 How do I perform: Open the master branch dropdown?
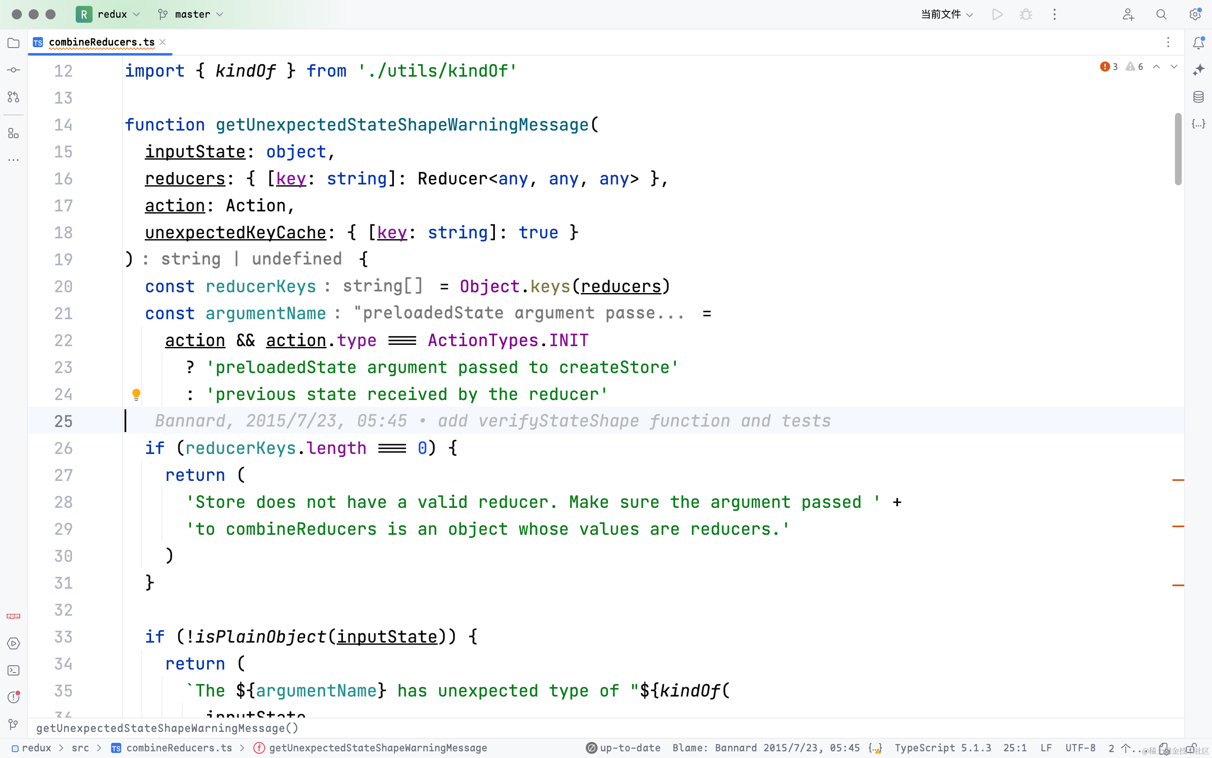[190, 14]
